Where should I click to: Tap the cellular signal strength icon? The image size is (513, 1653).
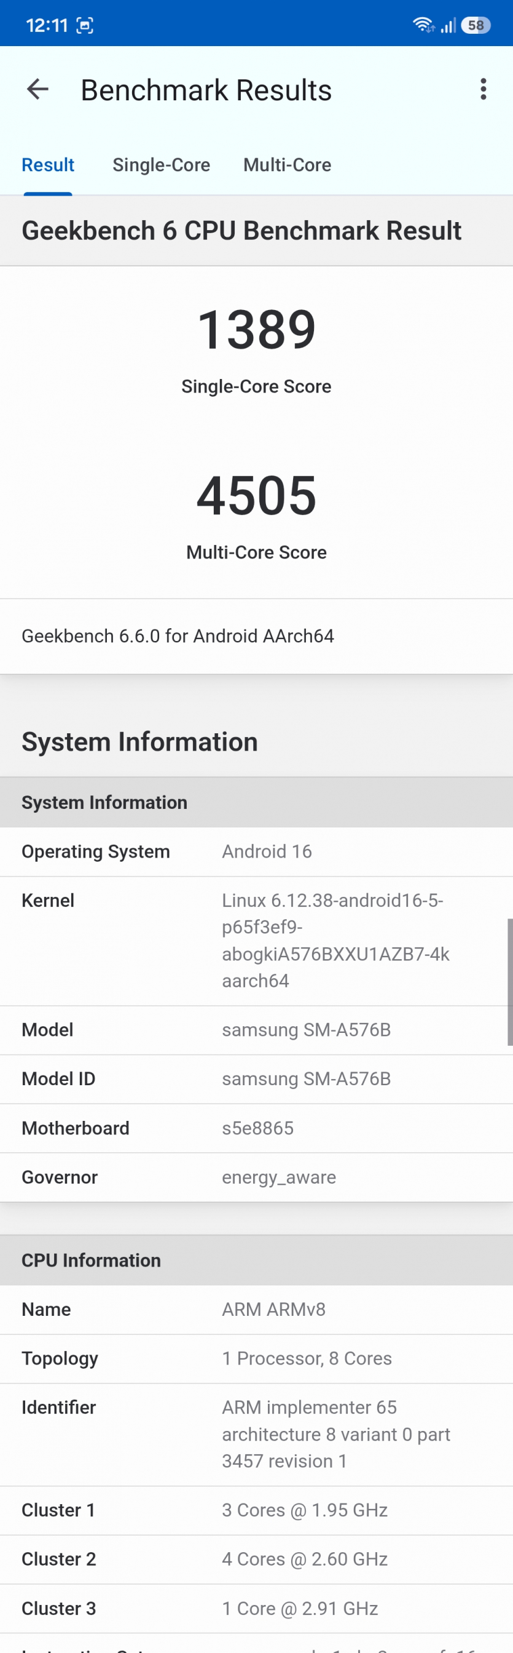point(448,26)
